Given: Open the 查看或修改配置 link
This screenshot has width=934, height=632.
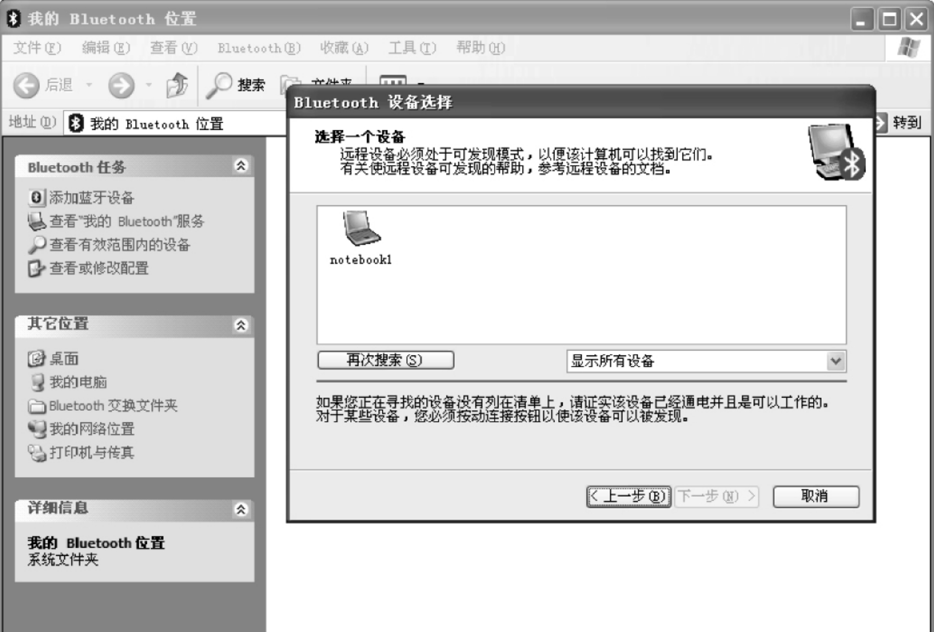Looking at the screenshot, I should (99, 268).
